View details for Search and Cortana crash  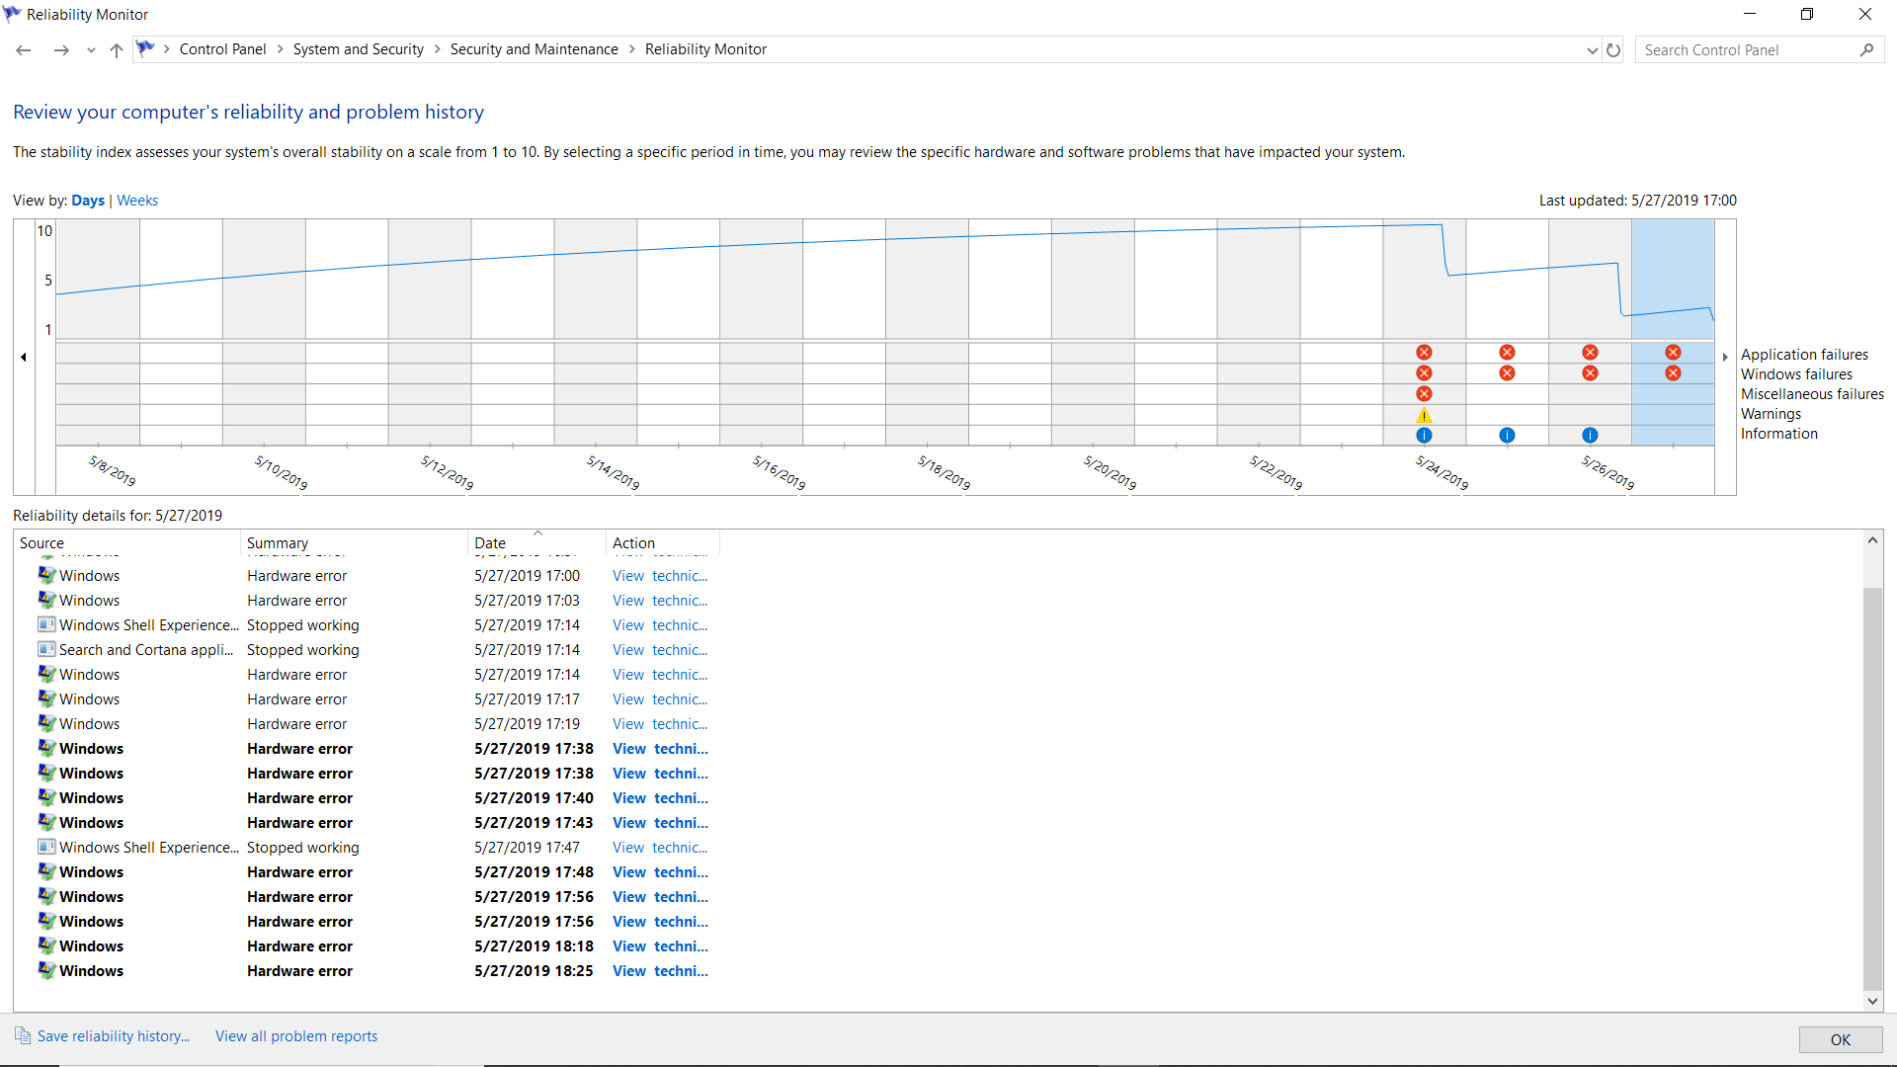tap(660, 650)
